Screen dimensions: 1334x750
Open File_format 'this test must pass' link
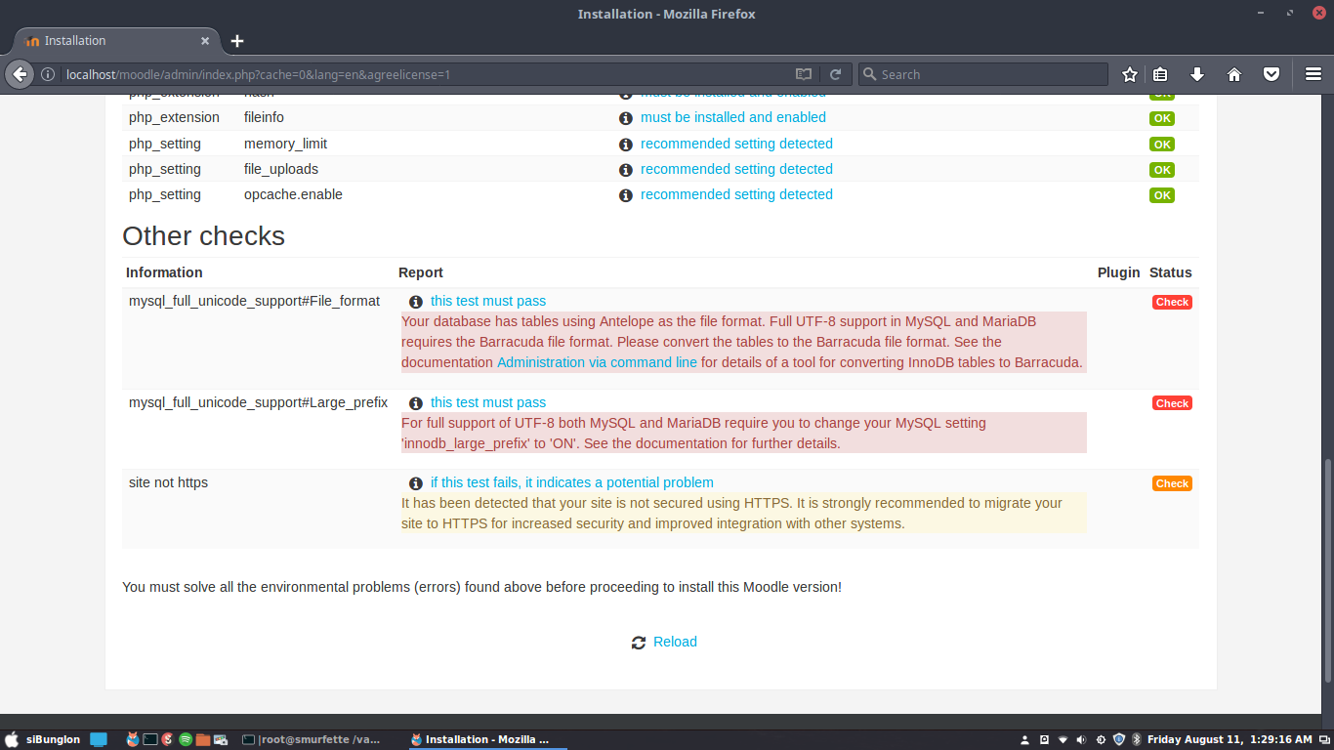click(488, 301)
